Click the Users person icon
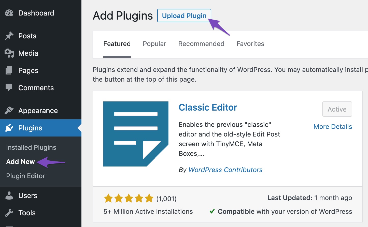 pos(9,195)
